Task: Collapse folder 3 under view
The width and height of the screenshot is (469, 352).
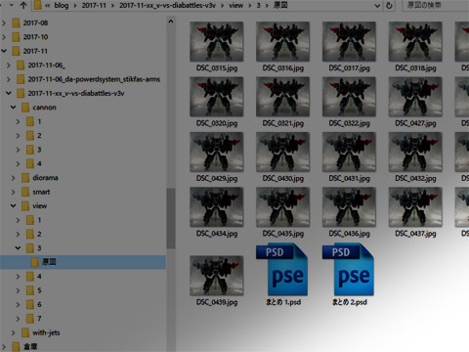Action: tap(19, 248)
